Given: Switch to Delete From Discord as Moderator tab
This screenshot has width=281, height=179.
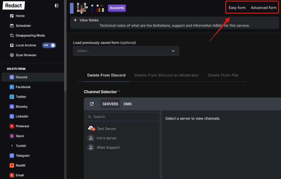Looking at the screenshot, I should point(166,75).
